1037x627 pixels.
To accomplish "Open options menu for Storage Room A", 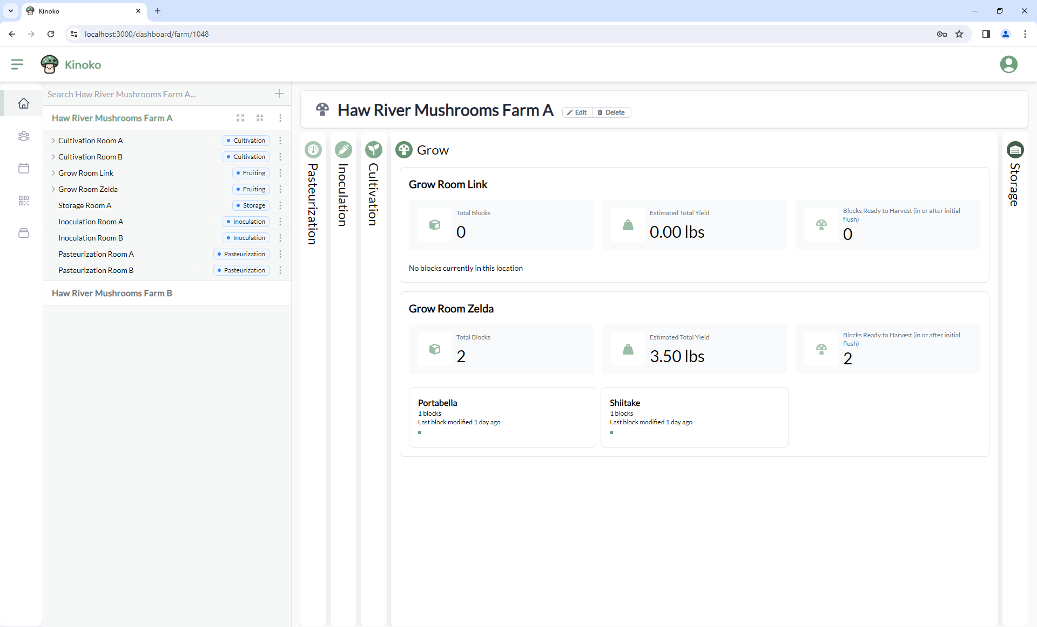I will click(280, 205).
